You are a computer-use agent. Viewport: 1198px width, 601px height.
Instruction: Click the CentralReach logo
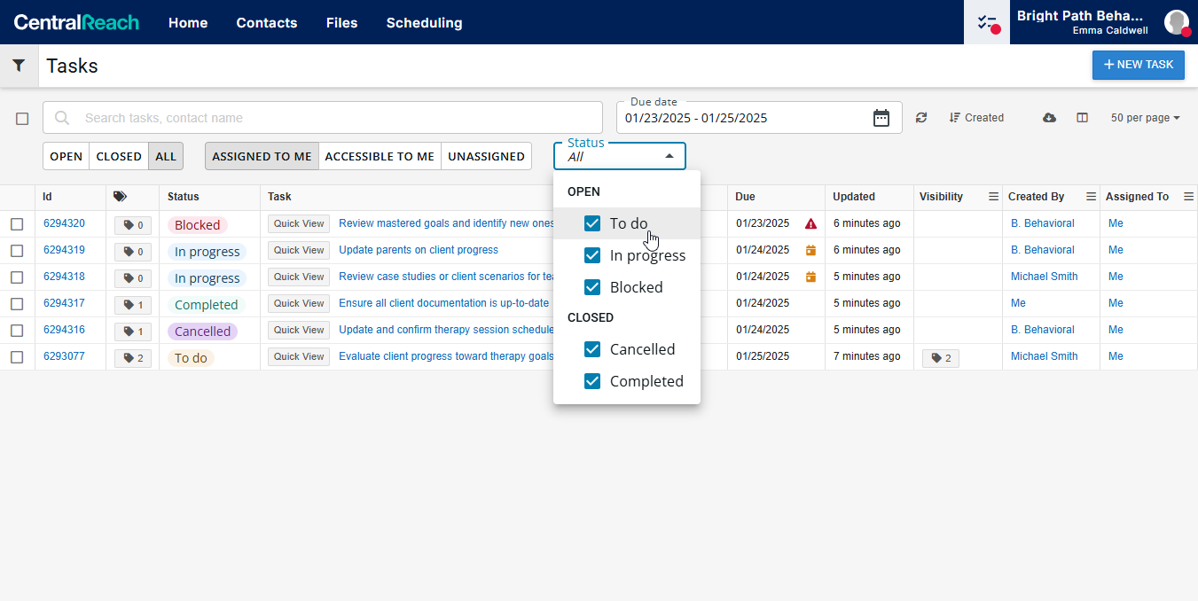76,22
